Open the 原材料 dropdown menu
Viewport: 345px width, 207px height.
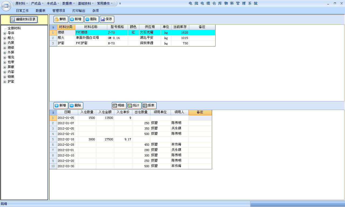tap(22, 3)
